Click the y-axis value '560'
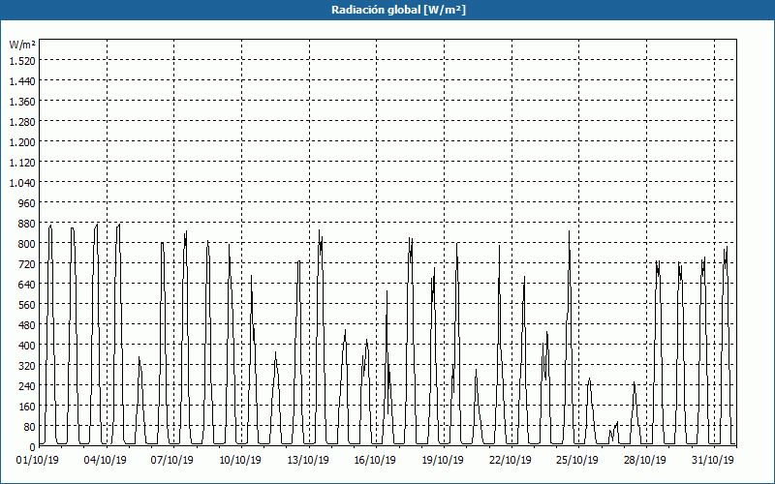775x484 pixels. 27,305
